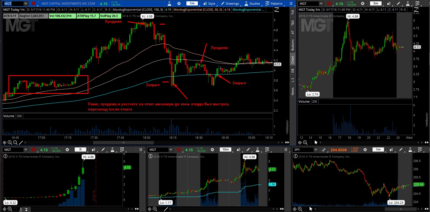Click the VolPlay 20.3 label
The width and height of the screenshot is (430, 212).
(x=110, y=16)
